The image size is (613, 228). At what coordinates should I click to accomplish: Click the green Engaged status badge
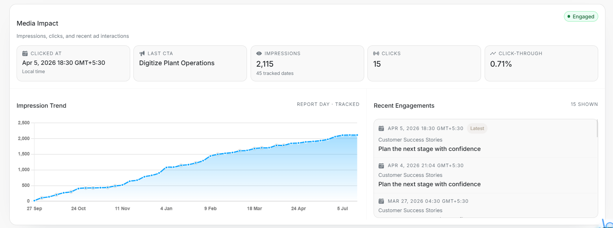[x=581, y=17]
